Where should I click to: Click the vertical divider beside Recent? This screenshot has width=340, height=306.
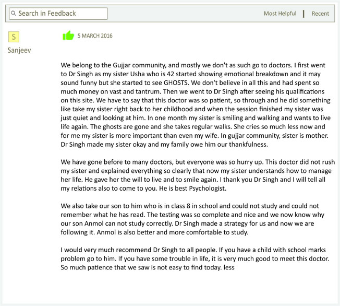303,14
